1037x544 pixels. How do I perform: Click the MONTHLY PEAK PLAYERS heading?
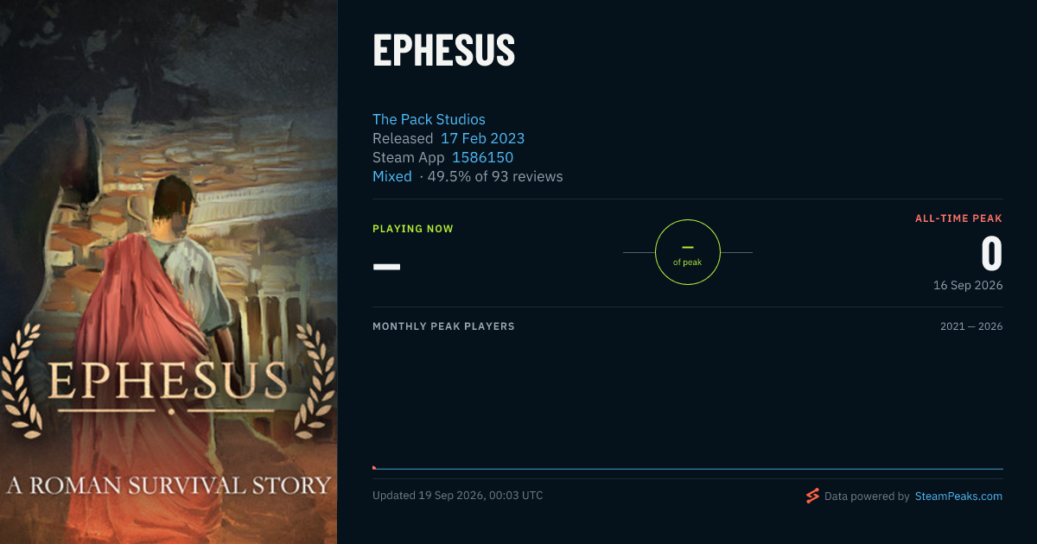click(443, 326)
